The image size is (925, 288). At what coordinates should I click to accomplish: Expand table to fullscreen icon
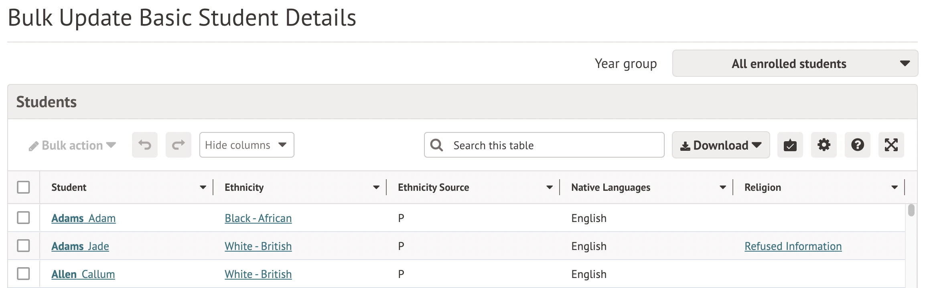click(x=891, y=145)
